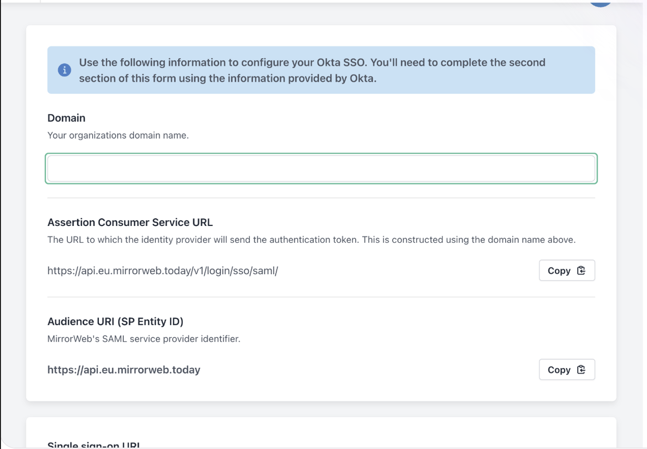Copy the Audience URI value
This screenshot has height=449, width=647.
coord(567,370)
